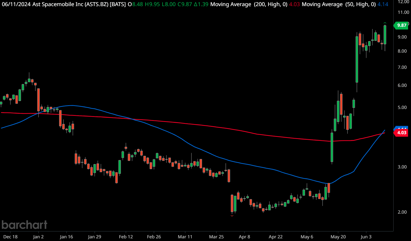Click the change value 1.39
The height and width of the screenshot is (241, 411).
coord(203,4)
